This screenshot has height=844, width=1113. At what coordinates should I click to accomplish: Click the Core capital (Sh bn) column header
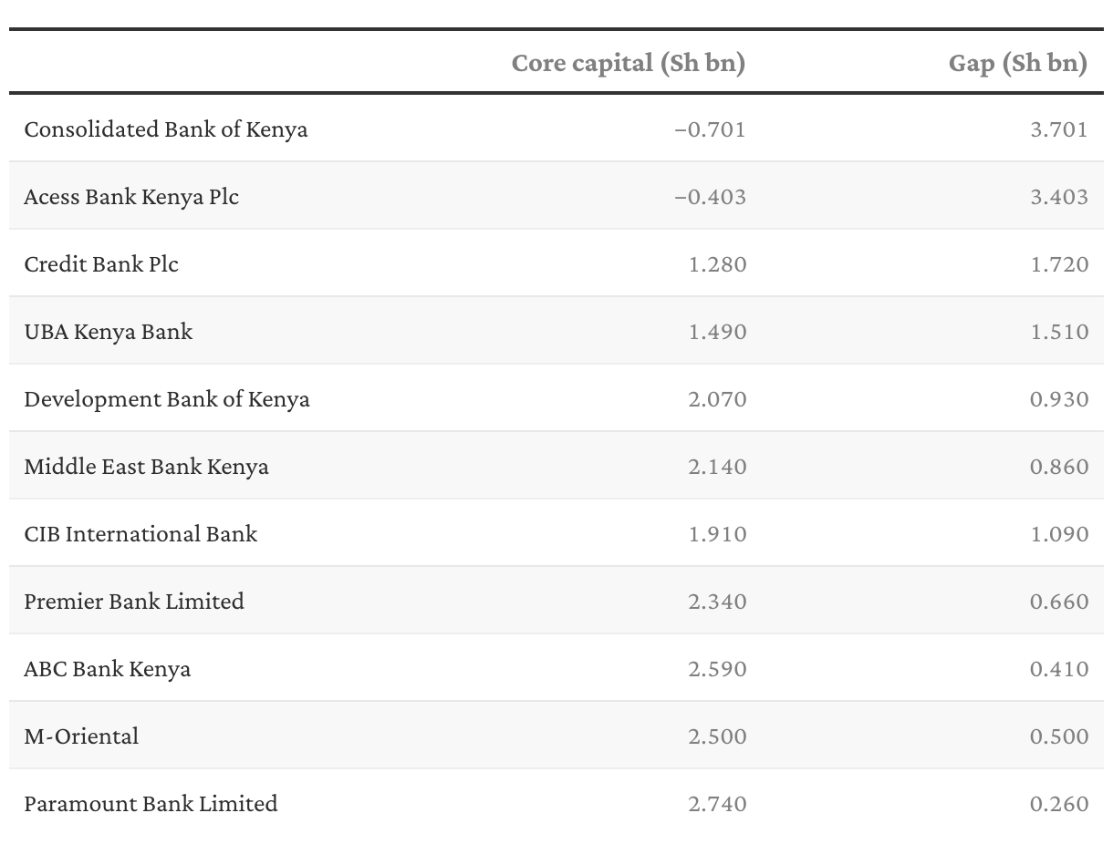point(628,63)
